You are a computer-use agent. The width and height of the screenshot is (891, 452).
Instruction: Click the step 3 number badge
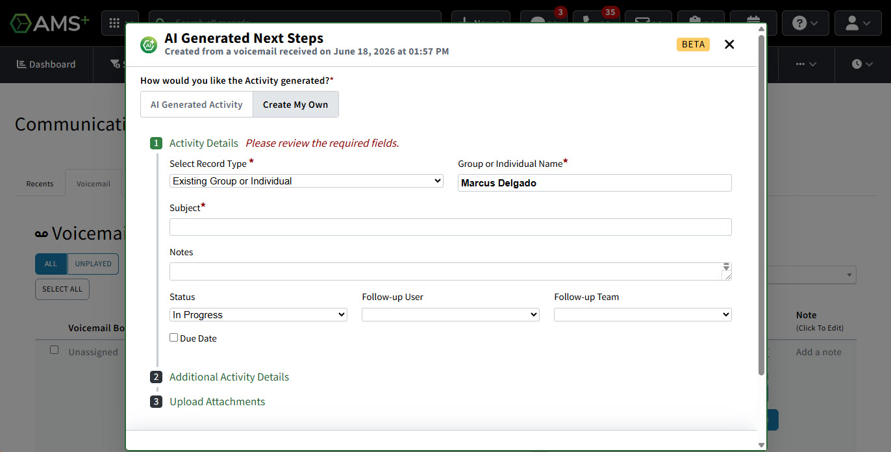tap(156, 402)
